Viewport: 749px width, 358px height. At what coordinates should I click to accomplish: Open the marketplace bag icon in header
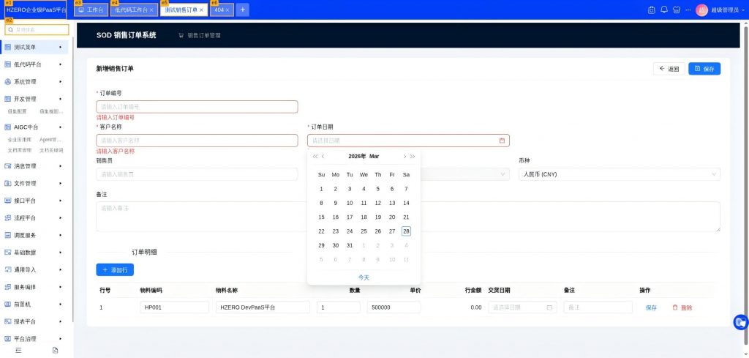click(652, 10)
